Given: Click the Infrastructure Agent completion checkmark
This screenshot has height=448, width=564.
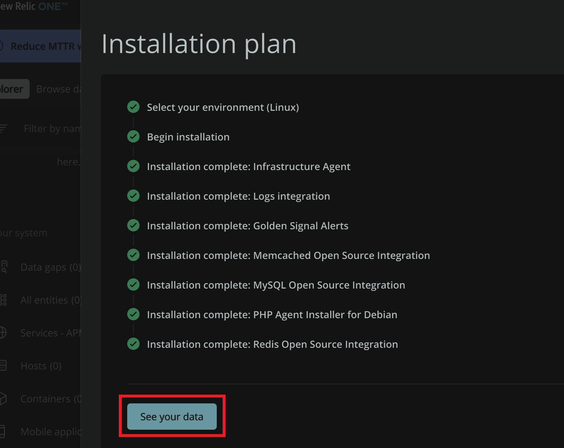Looking at the screenshot, I should [x=133, y=166].
